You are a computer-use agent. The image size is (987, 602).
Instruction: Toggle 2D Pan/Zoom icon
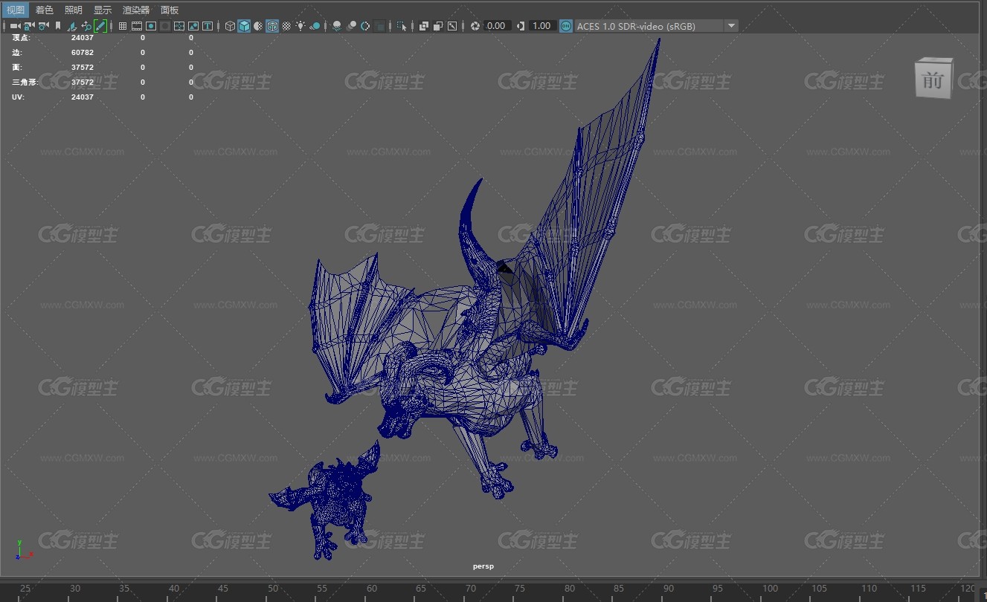point(86,26)
